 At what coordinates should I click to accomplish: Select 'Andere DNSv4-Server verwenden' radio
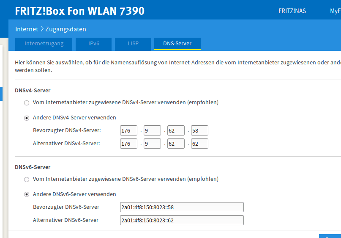click(x=27, y=118)
